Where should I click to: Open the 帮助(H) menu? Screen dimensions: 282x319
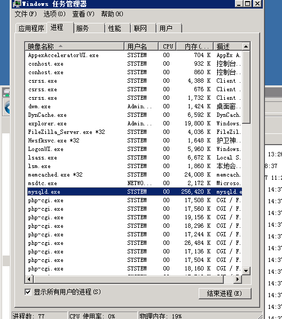click(x=112, y=14)
